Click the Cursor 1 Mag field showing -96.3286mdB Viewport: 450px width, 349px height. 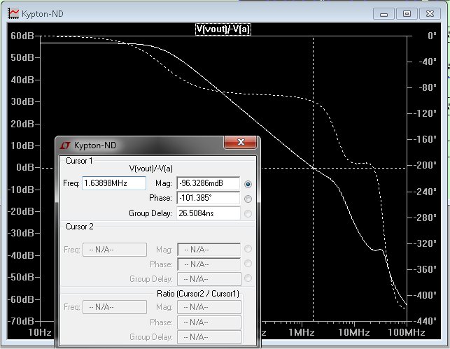[x=209, y=183]
